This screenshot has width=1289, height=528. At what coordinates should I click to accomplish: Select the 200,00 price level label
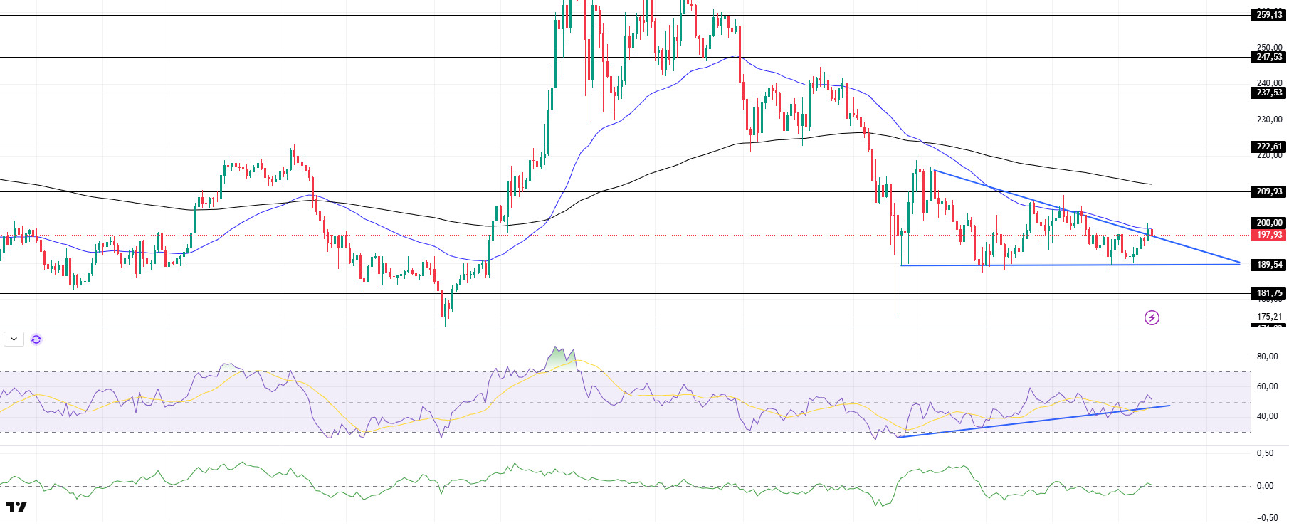(x=1269, y=223)
